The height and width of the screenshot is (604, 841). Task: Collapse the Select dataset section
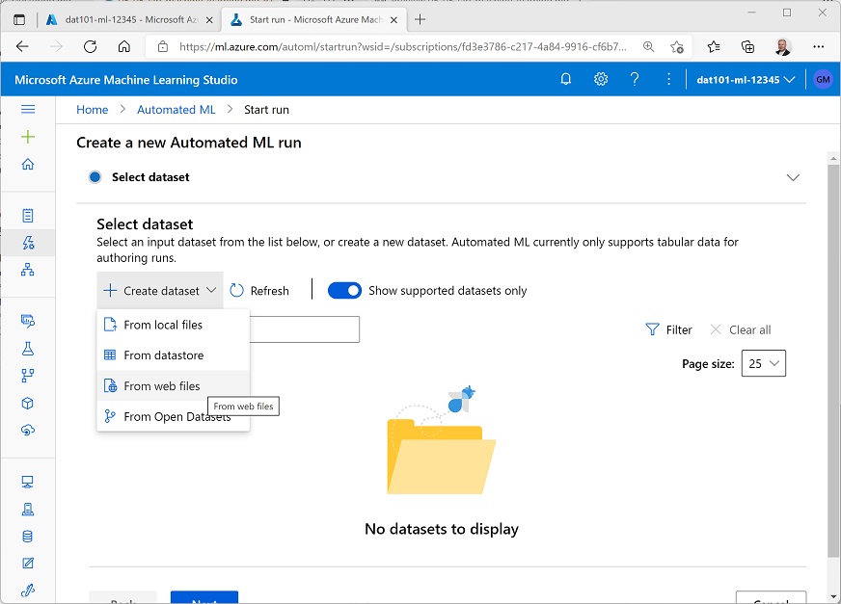(x=793, y=177)
